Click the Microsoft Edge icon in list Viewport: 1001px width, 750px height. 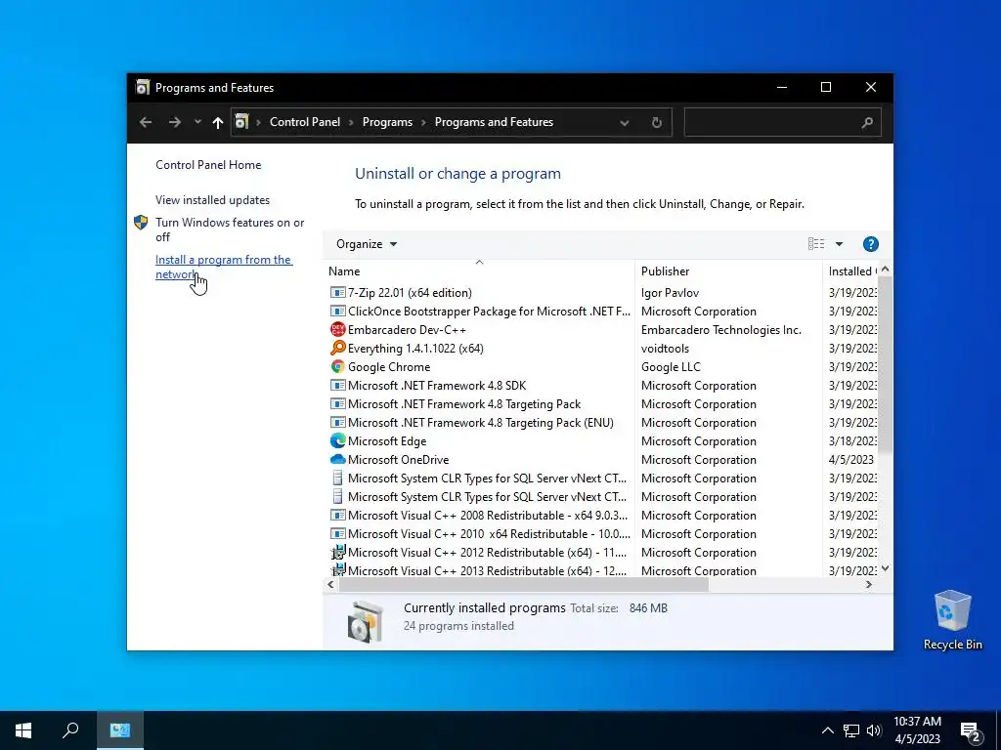pyautogui.click(x=337, y=440)
